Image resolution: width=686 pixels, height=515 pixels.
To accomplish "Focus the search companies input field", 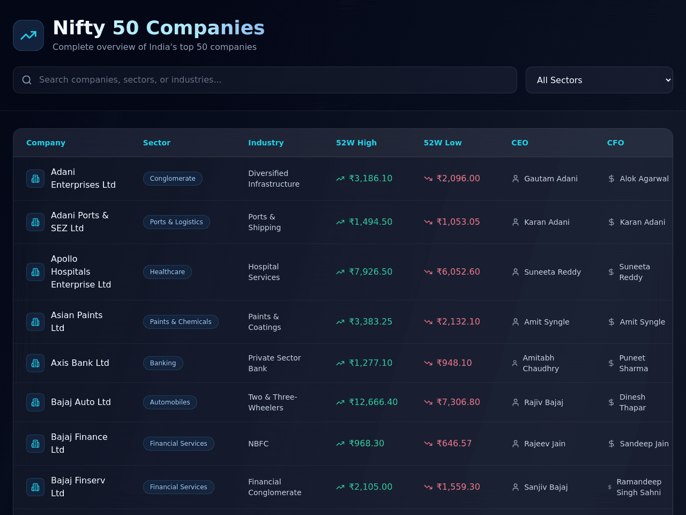I will (265, 80).
